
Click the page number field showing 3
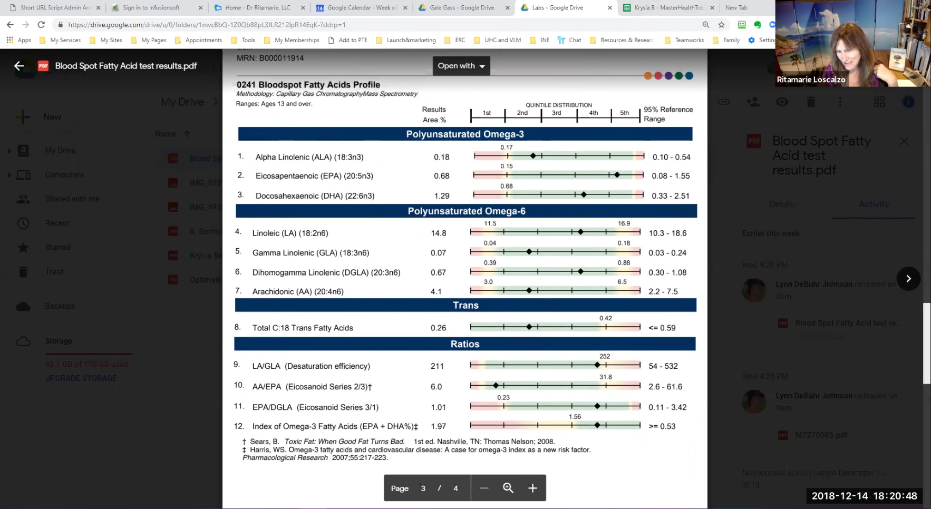(423, 488)
